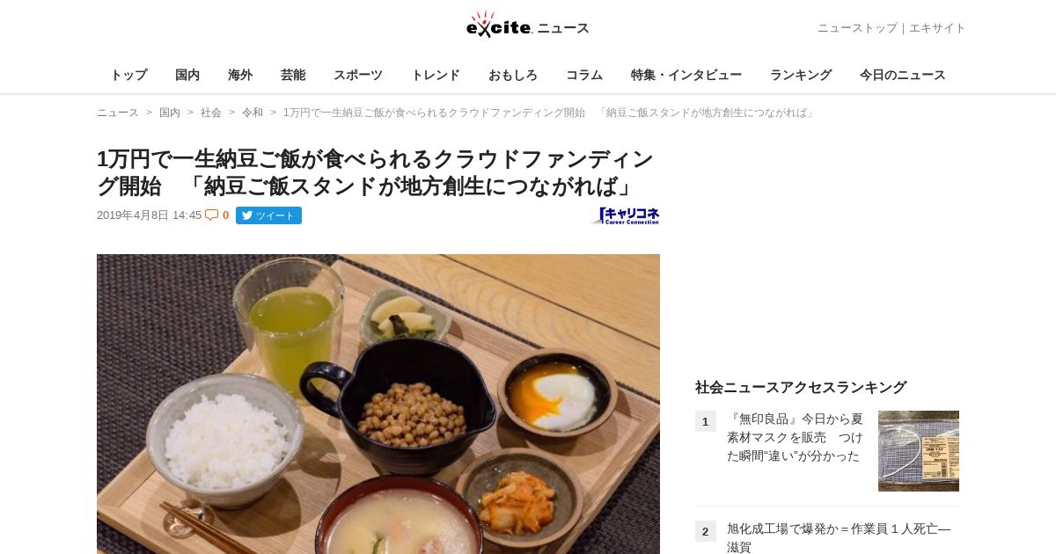Open 特集・インタビュー navigation item

(686, 75)
